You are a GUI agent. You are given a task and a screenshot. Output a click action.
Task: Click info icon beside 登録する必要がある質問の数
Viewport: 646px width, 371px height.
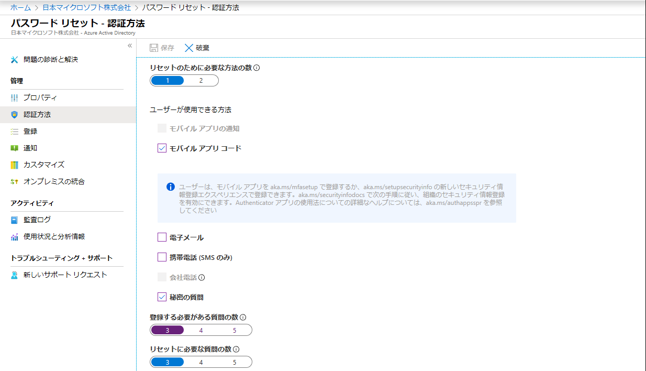(x=243, y=318)
